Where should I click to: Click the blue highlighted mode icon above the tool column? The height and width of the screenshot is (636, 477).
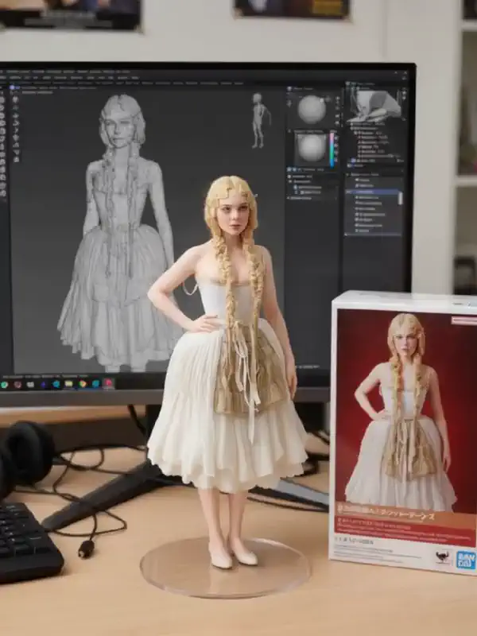pyautogui.click(x=12, y=87)
